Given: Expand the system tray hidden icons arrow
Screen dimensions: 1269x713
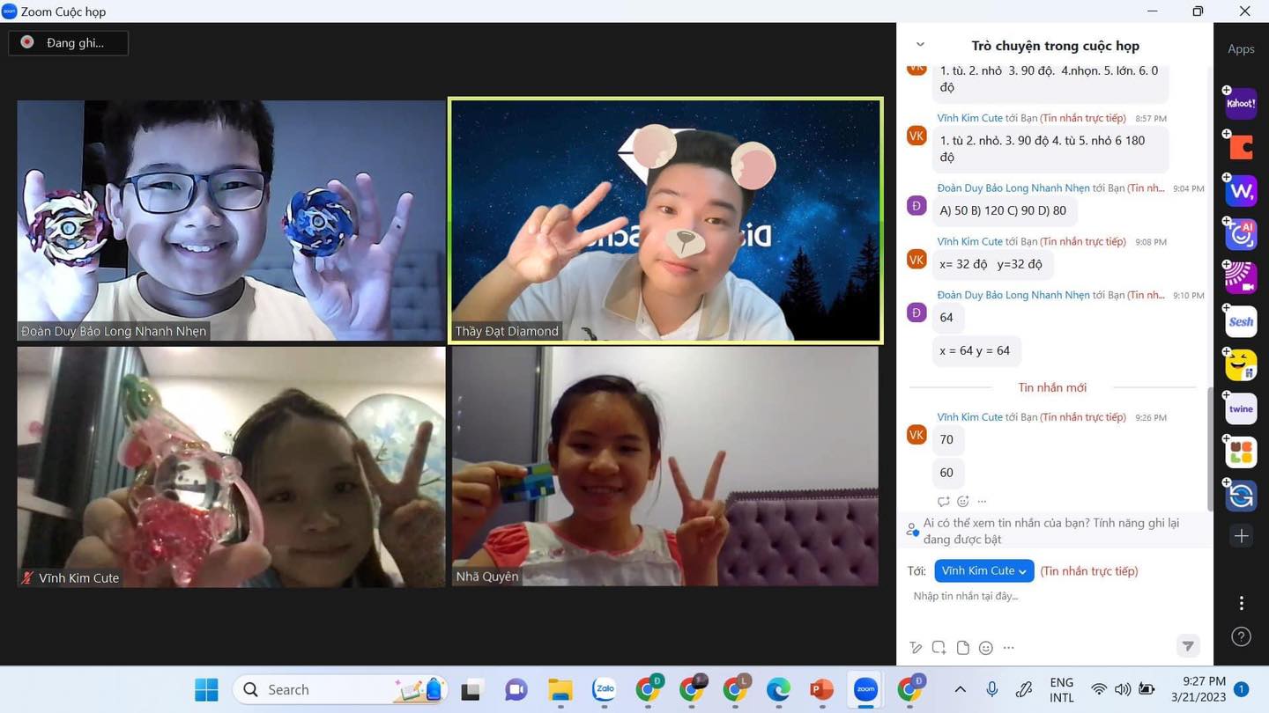Looking at the screenshot, I should pyautogui.click(x=960, y=689).
